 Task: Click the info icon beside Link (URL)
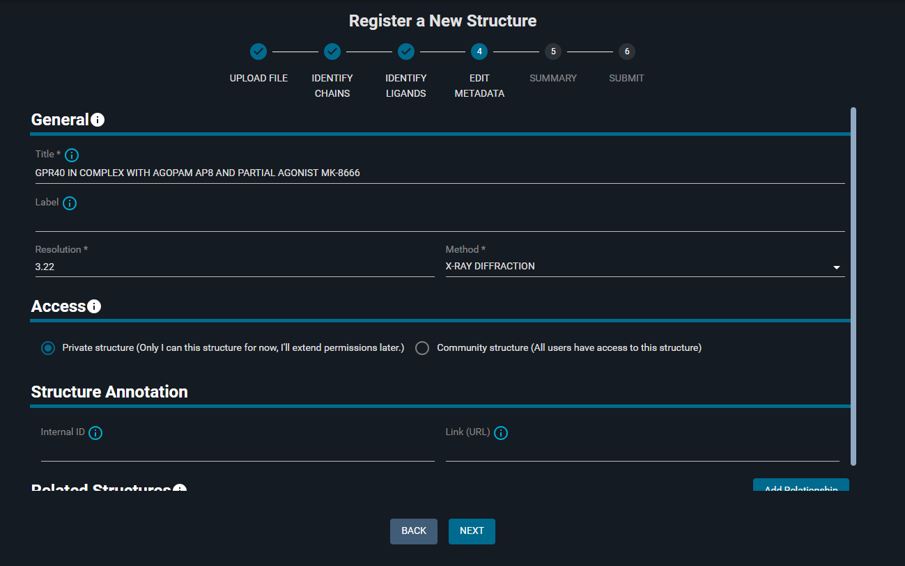501,433
